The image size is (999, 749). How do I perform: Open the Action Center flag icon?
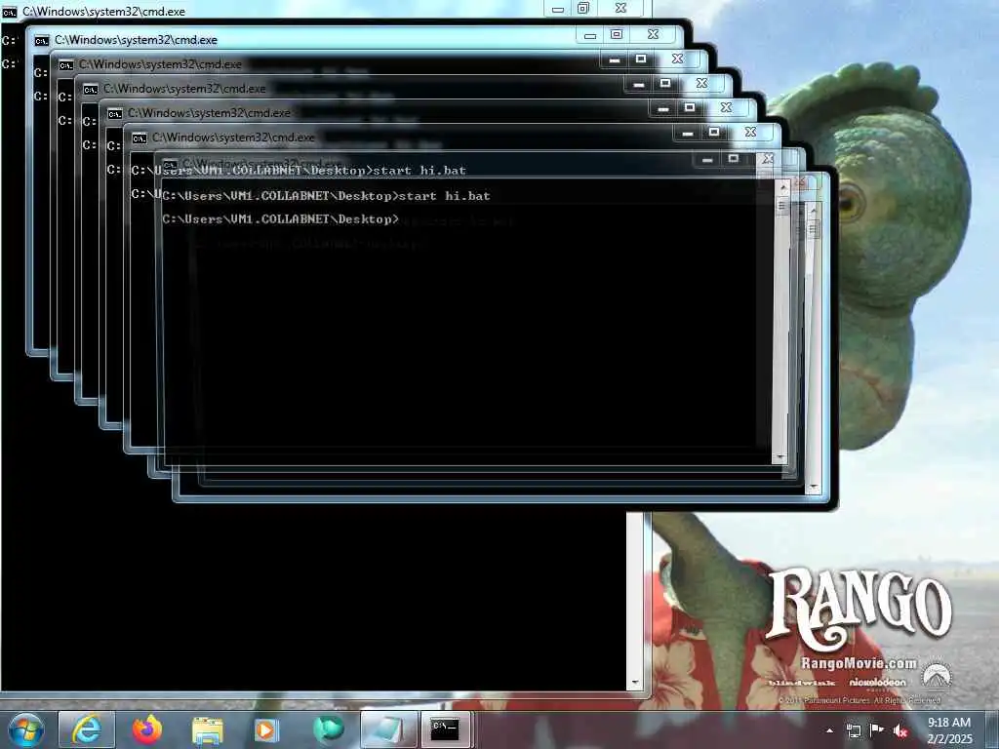pyautogui.click(x=877, y=729)
